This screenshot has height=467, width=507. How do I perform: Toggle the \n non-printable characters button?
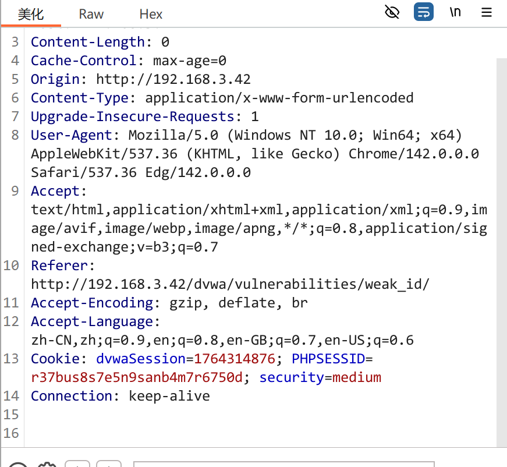pyautogui.click(x=455, y=12)
